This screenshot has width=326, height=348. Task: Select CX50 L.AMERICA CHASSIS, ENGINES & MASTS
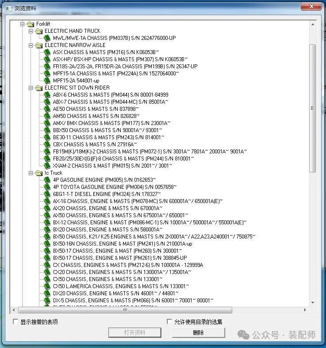pos(121,286)
